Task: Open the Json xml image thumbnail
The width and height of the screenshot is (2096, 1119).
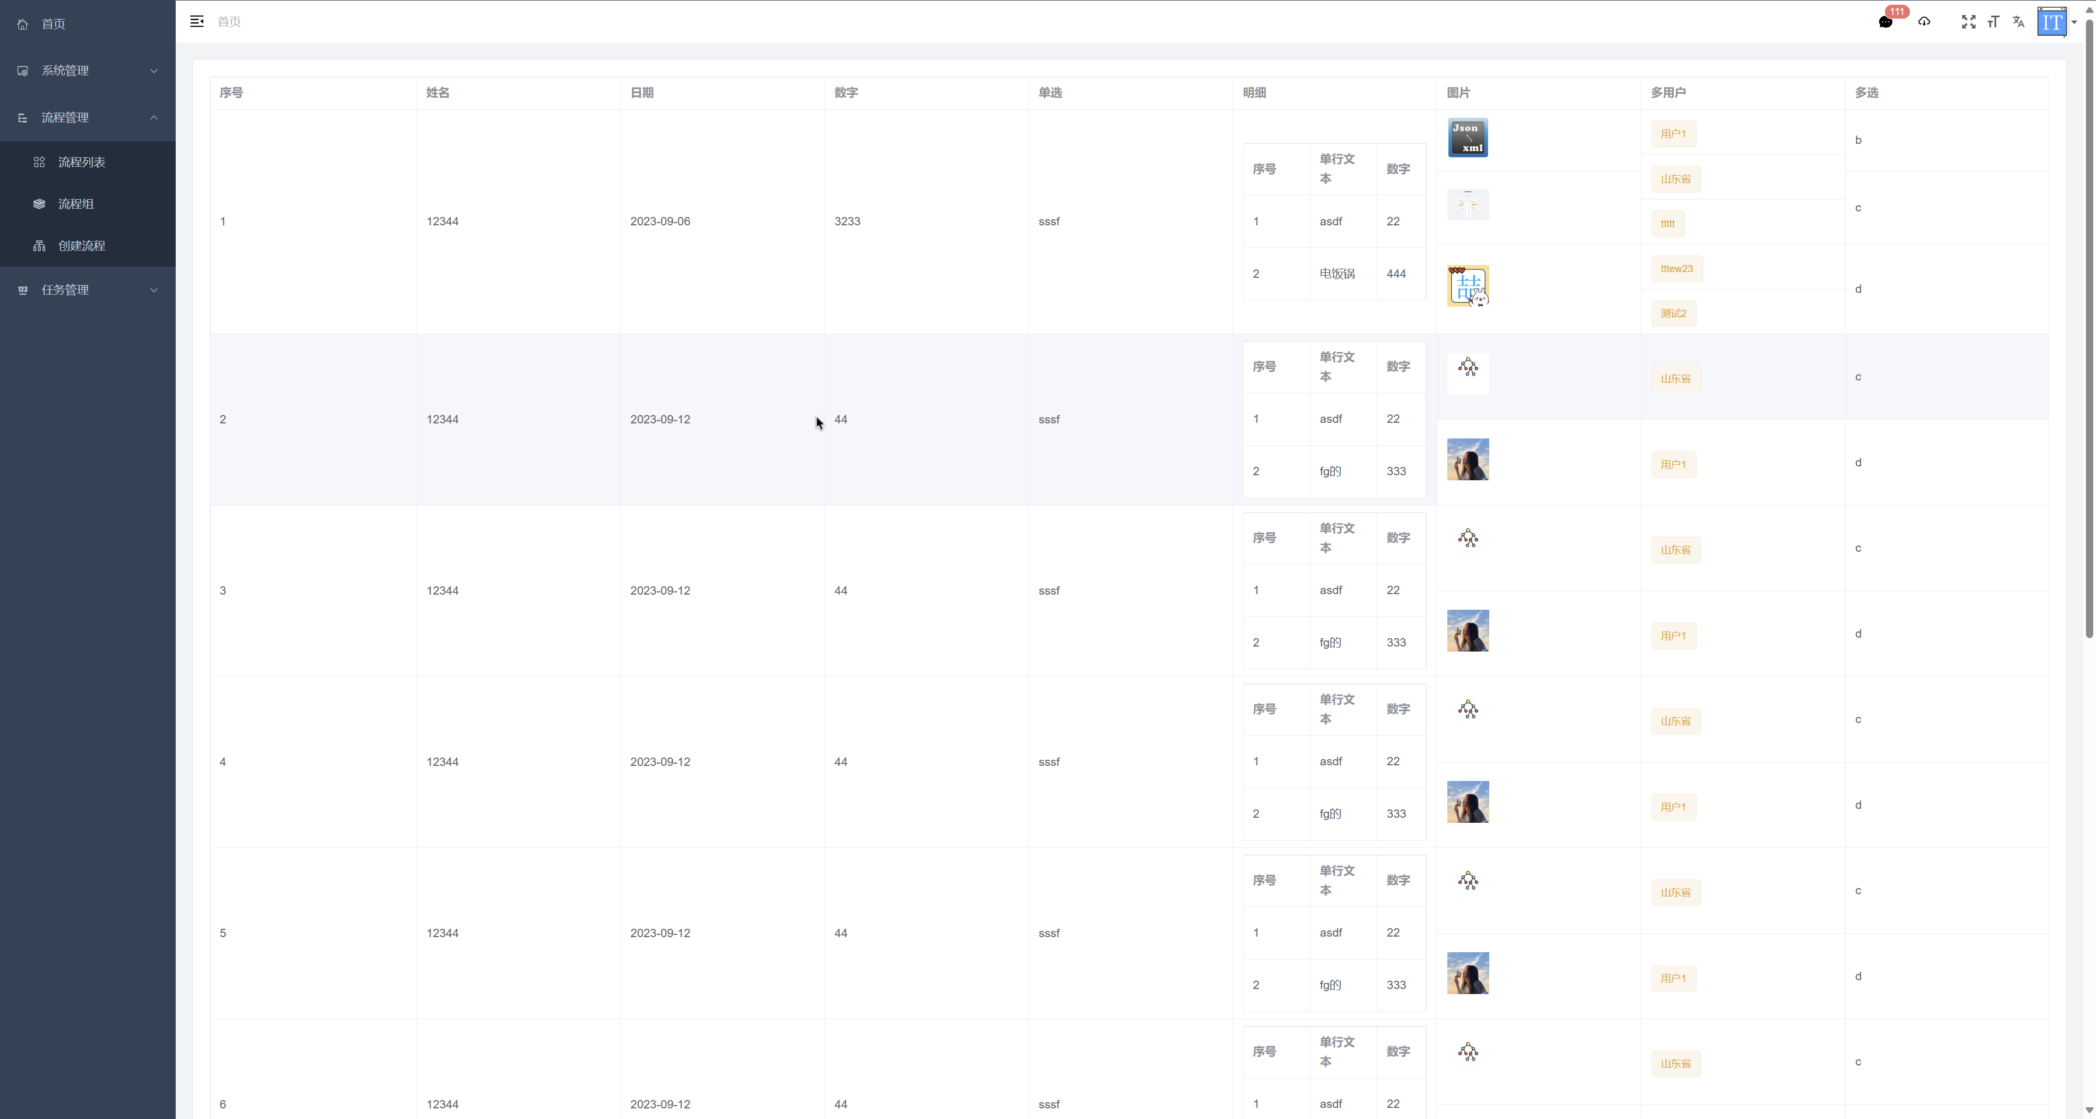Action: click(1468, 138)
